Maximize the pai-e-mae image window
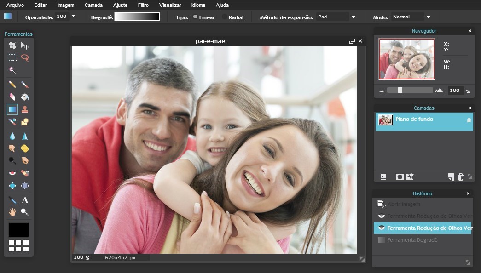 tap(352, 41)
